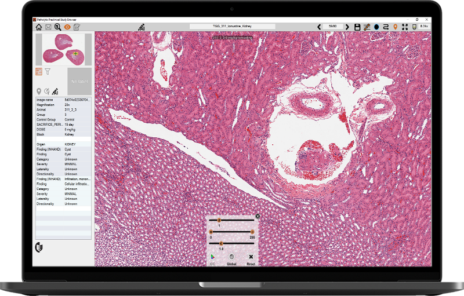Click the AI microscope icon in top toolbar
464x296 pixels.
(142, 27)
